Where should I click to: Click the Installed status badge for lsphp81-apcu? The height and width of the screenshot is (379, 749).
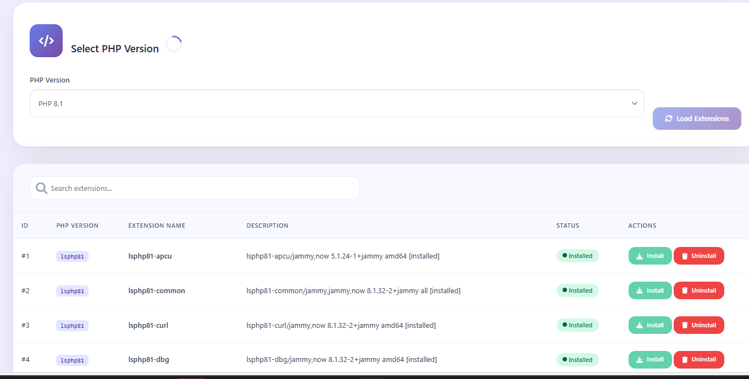pos(577,256)
